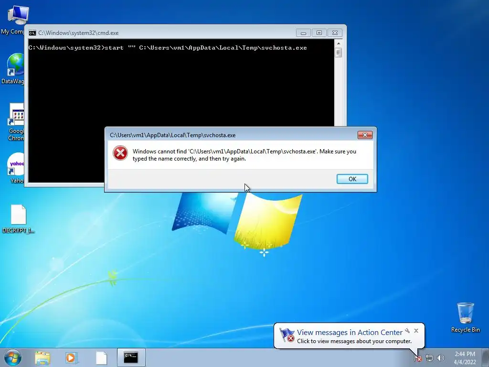This screenshot has height=367, width=489.
Task: Click the Action Center flag tray icon
Action: (x=417, y=358)
